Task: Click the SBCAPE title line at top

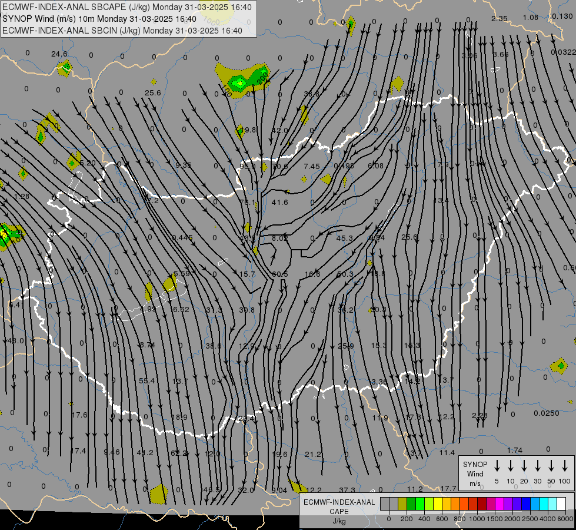Action: click(x=127, y=7)
